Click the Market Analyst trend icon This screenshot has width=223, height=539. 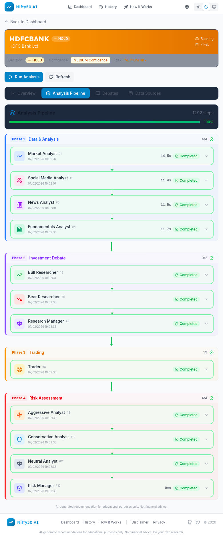[x=19, y=156]
